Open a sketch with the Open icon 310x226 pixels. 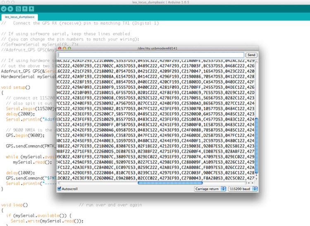[x=25, y=9]
